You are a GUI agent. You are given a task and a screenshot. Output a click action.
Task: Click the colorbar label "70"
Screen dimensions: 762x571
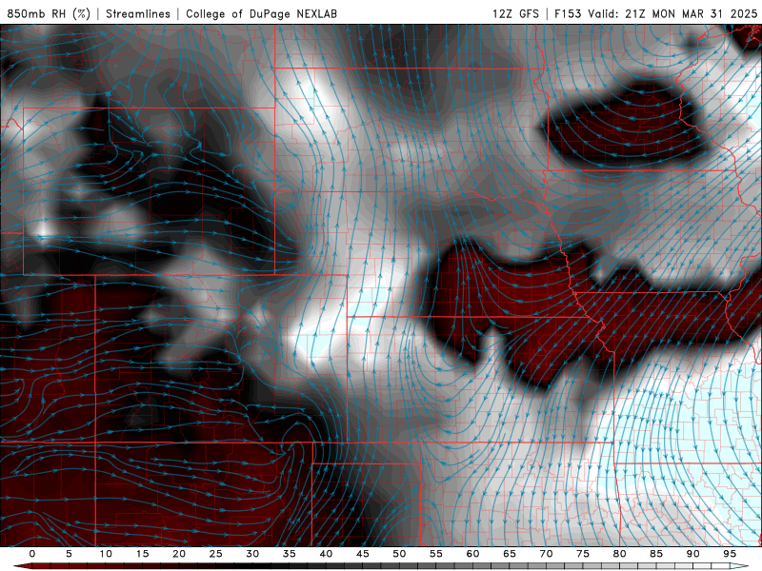pyautogui.click(x=546, y=554)
